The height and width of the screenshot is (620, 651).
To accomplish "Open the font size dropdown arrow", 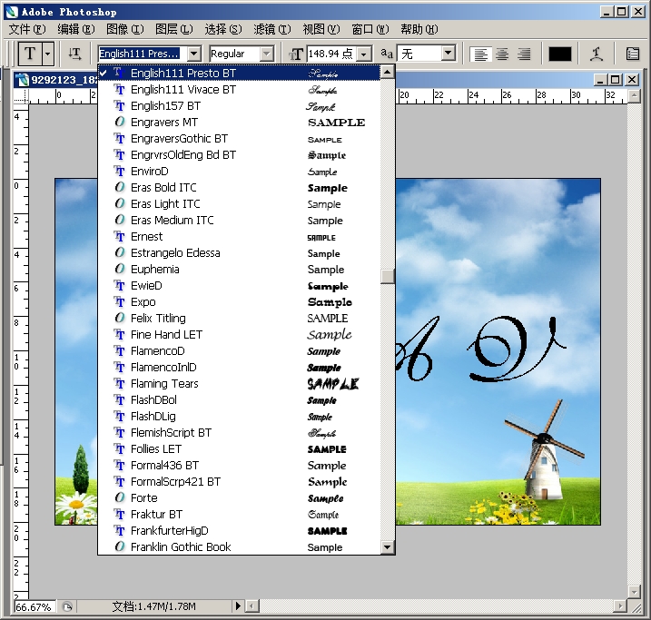I will click(364, 54).
